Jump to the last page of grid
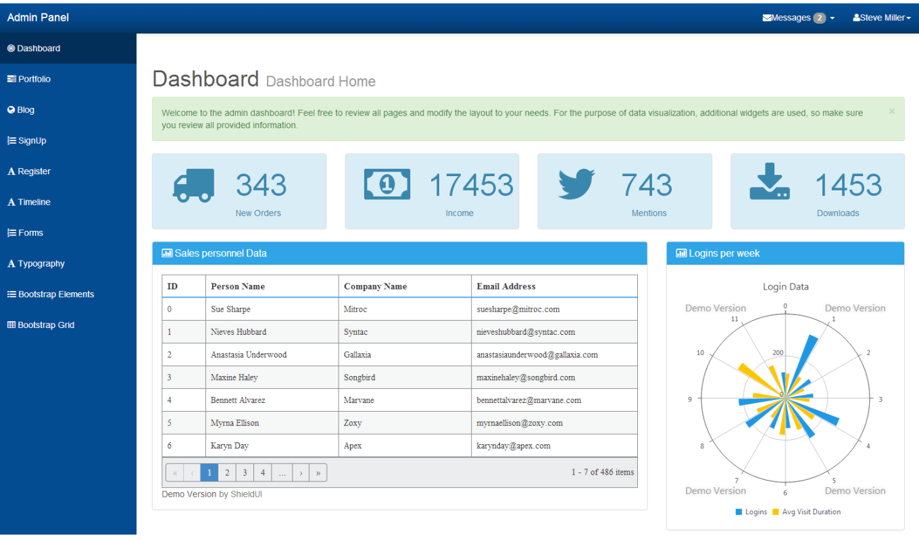Viewport: 919px width, 540px height. [318, 473]
